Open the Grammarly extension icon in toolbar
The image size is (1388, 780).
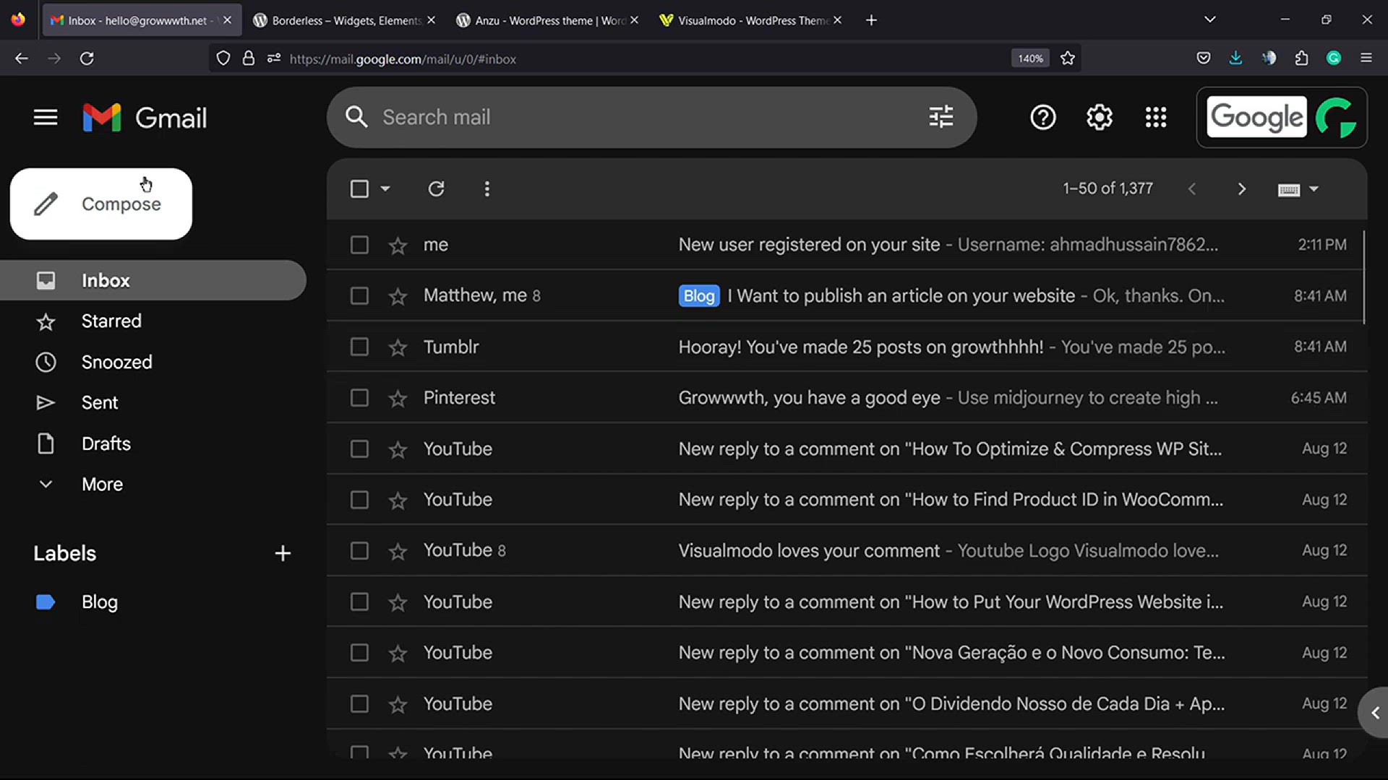pyautogui.click(x=1334, y=58)
